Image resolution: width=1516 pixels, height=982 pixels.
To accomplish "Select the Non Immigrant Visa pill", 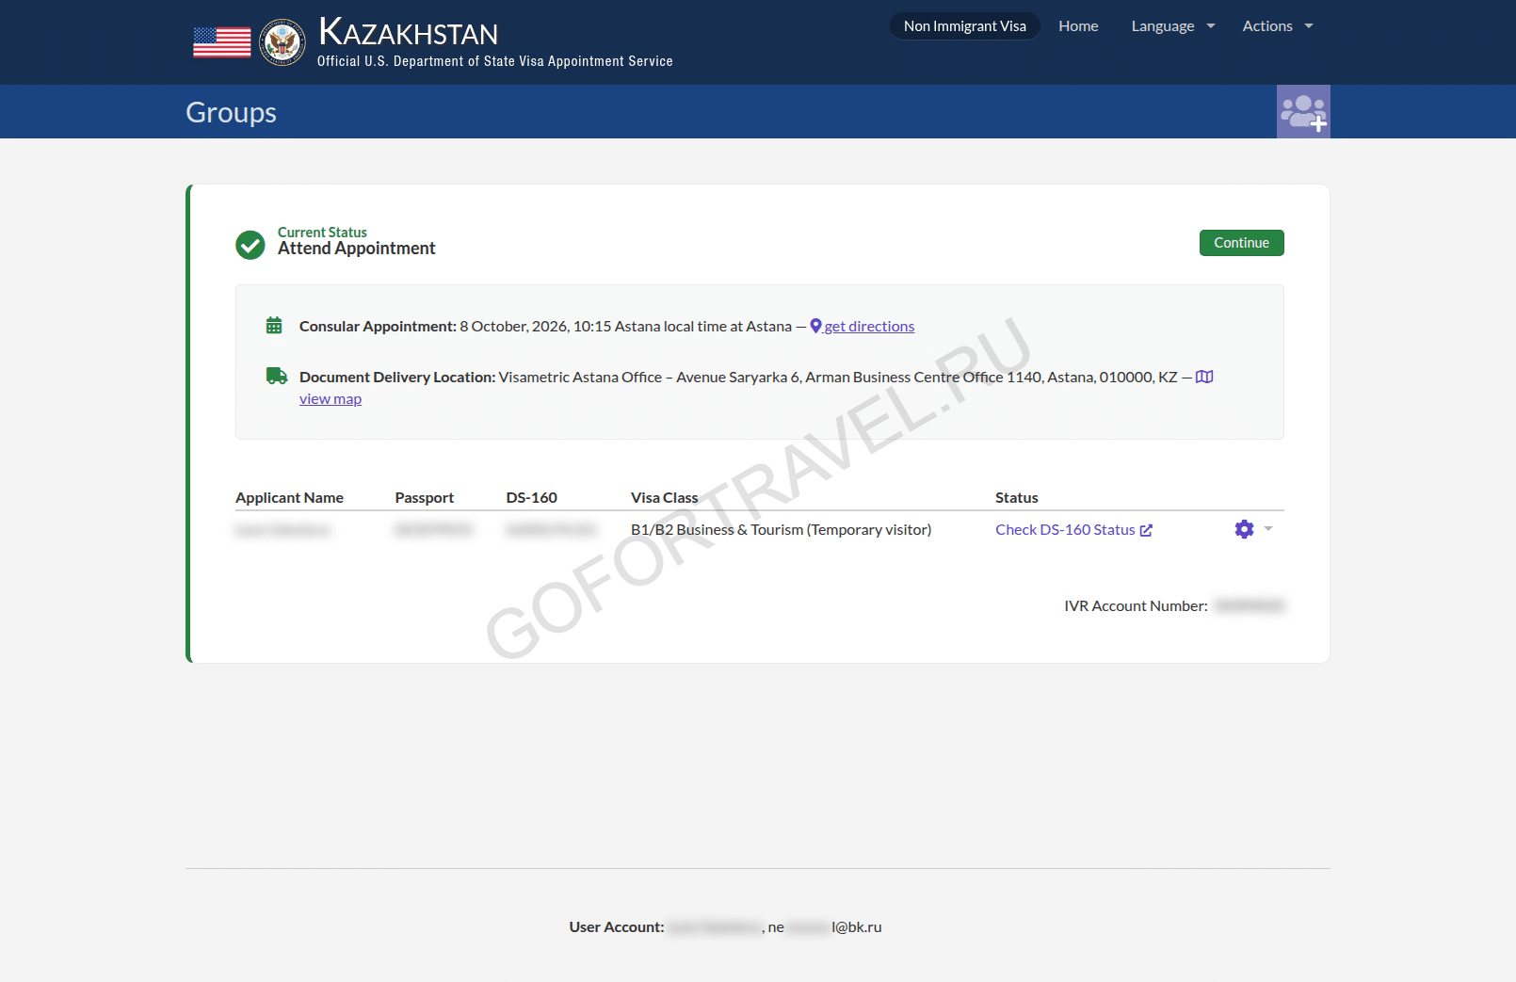I will coord(965,26).
